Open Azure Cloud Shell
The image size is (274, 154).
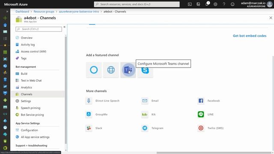pos(190,4)
